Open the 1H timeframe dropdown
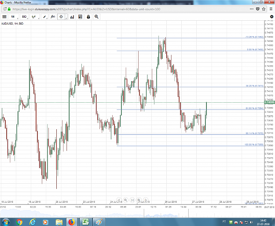The width and height of the screenshot is (275, 226). pos(14,17)
